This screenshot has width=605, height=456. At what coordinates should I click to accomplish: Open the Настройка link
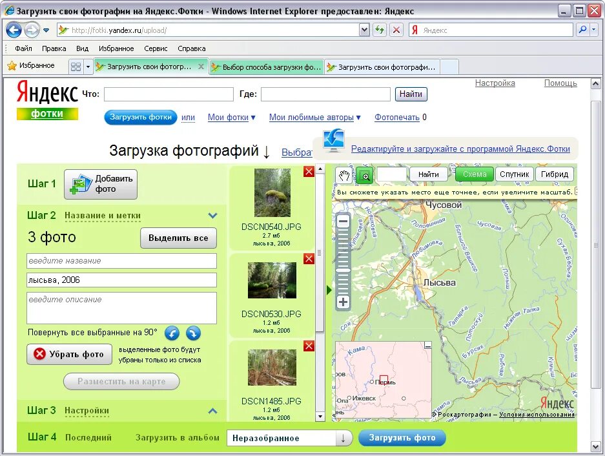point(495,83)
